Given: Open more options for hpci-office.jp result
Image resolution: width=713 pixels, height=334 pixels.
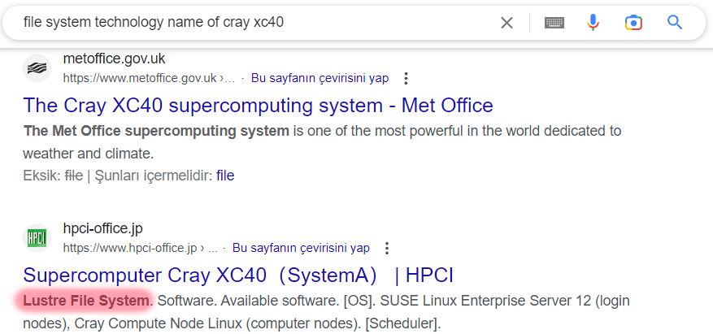Looking at the screenshot, I should click(387, 248).
